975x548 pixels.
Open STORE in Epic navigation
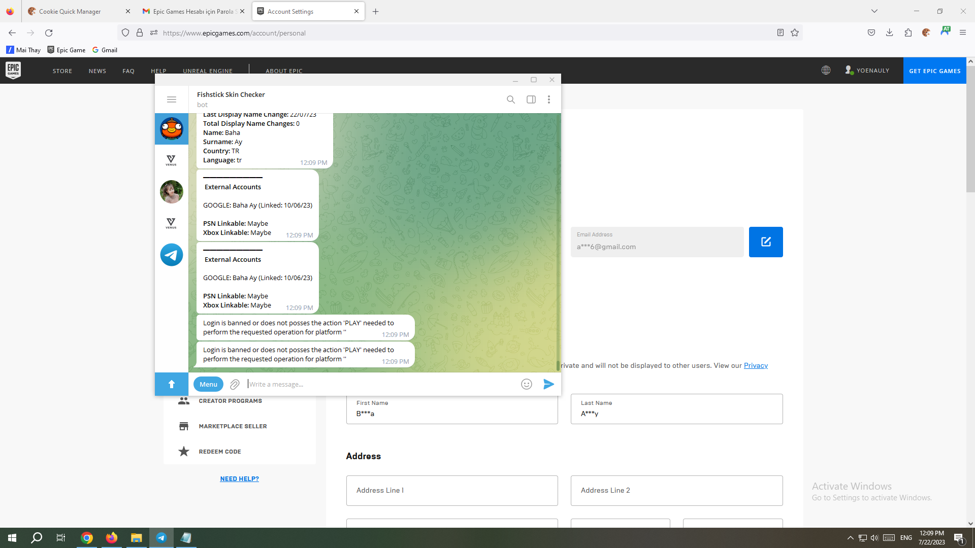tap(62, 71)
